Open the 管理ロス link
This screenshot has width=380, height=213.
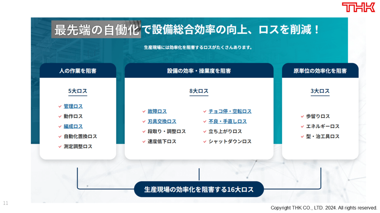coord(73,106)
